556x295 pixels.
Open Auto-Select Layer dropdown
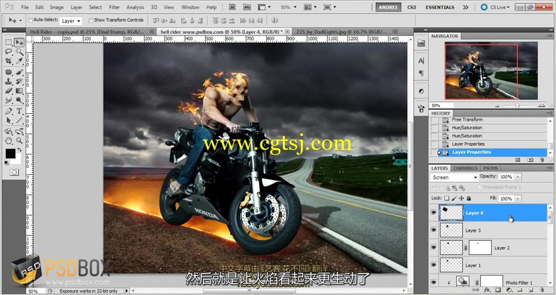point(70,21)
